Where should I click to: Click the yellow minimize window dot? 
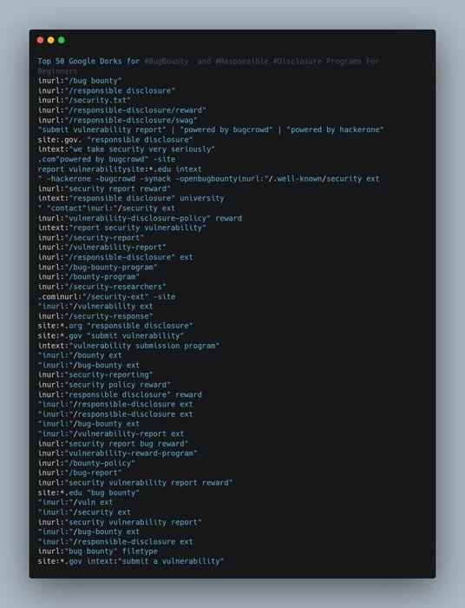tap(50, 40)
